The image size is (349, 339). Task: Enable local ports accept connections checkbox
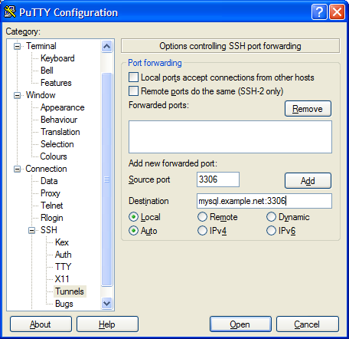133,77
